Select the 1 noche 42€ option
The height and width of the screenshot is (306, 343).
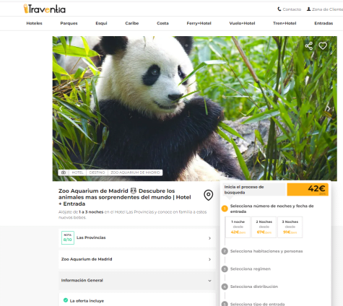238,227
